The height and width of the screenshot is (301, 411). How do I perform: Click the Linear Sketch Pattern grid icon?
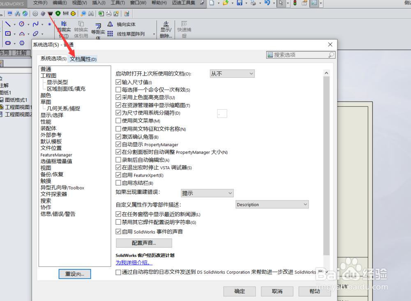point(110,34)
